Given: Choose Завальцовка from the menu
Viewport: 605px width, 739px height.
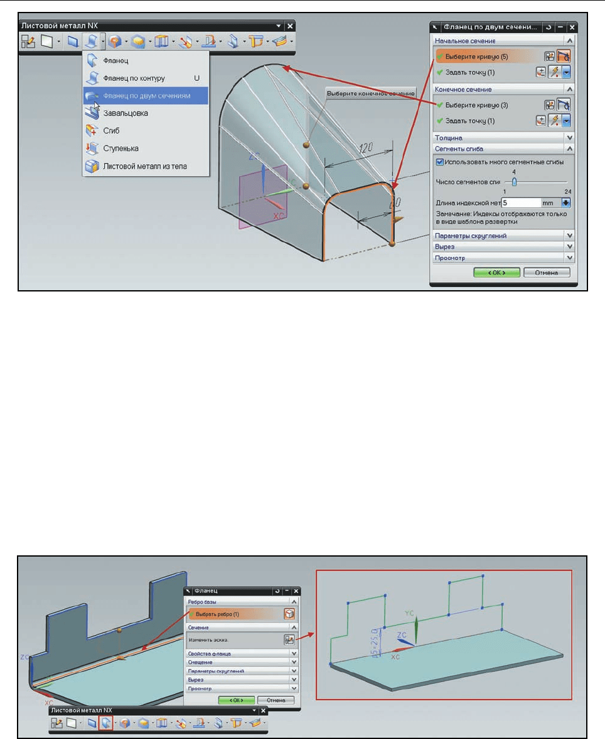Looking at the screenshot, I should click(146, 113).
